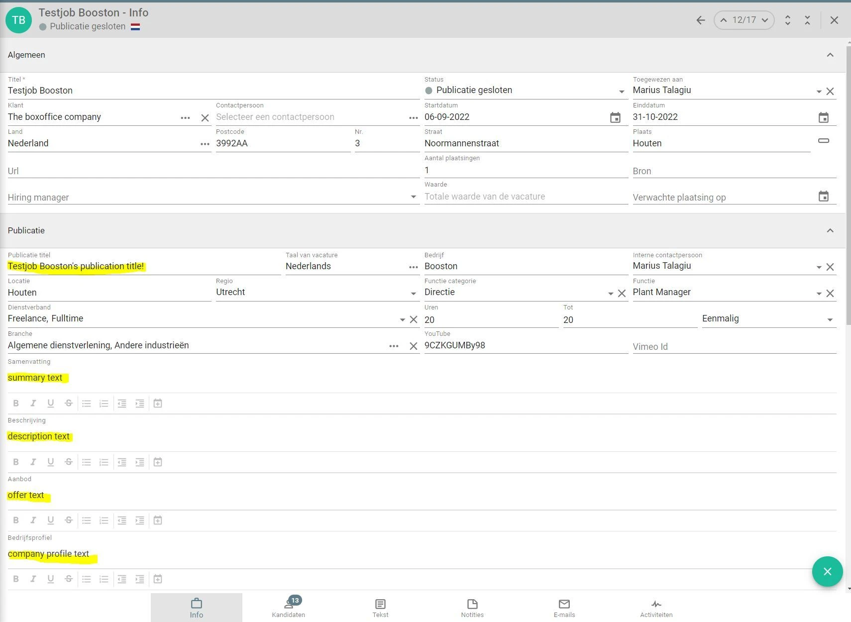Insert bulleted list in Samenvatting editor
This screenshot has width=851, height=622.
point(87,403)
